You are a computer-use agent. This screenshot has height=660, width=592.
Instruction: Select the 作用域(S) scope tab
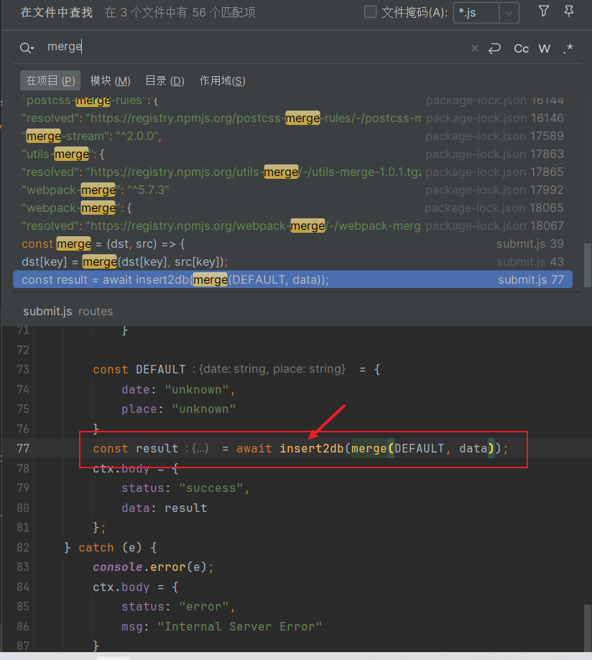[222, 80]
